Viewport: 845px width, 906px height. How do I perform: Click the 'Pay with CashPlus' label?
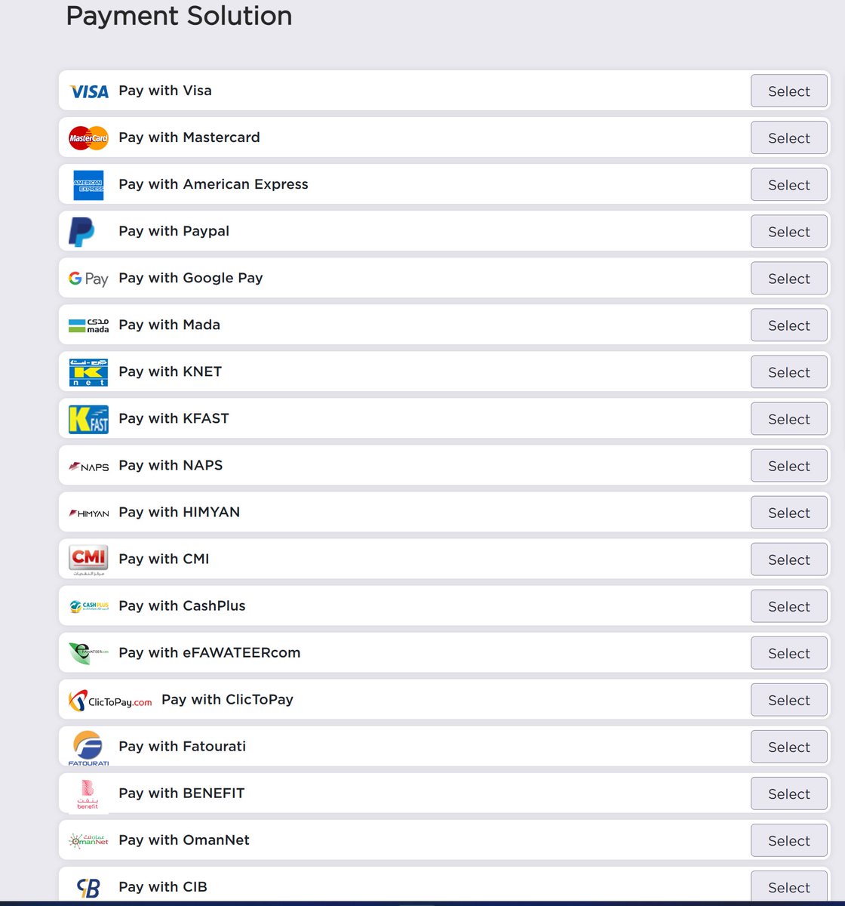tap(182, 606)
